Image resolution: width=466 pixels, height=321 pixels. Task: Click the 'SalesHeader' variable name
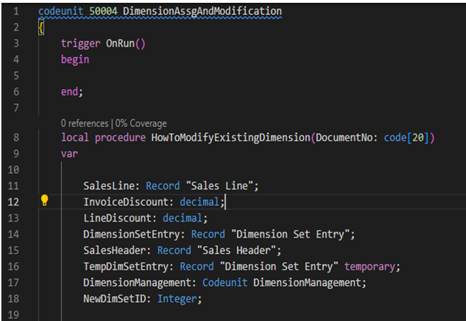114,250
